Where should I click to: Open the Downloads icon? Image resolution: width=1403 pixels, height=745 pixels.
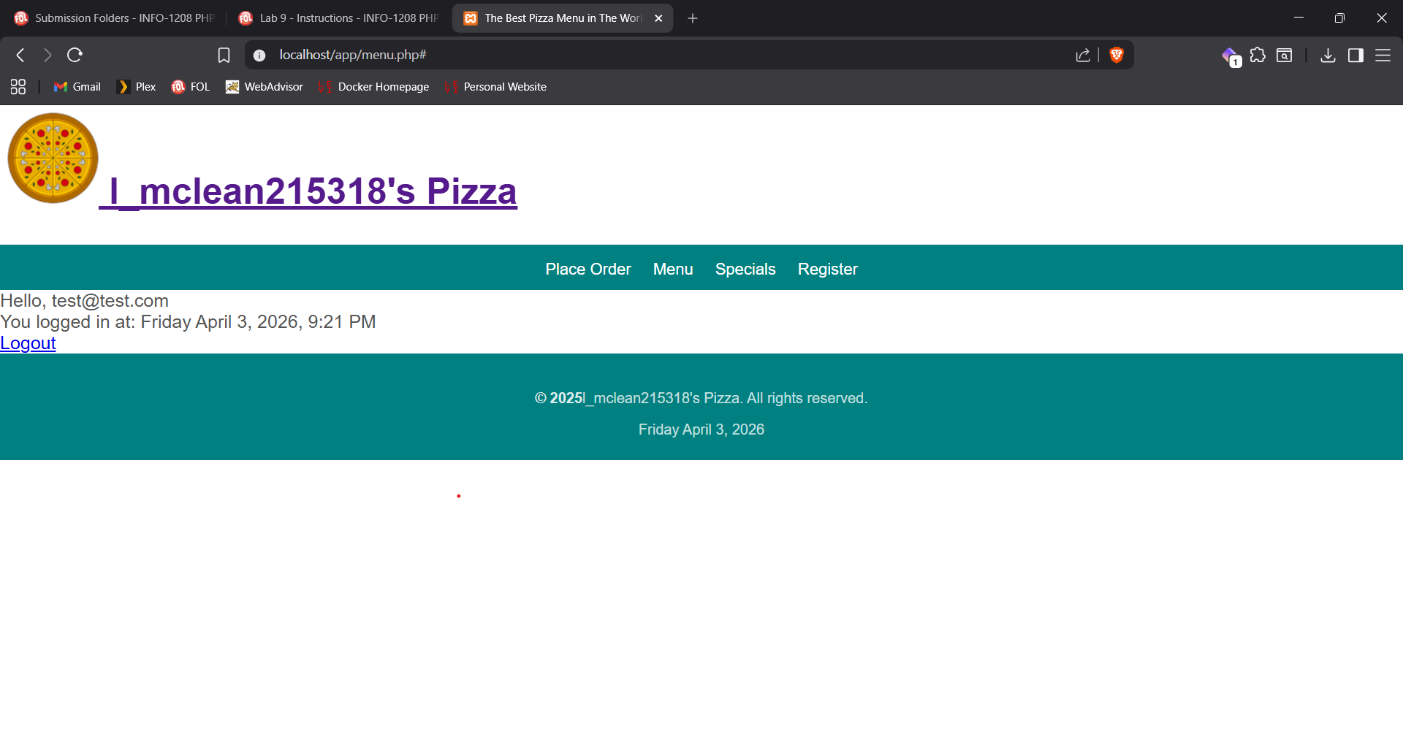tap(1328, 56)
